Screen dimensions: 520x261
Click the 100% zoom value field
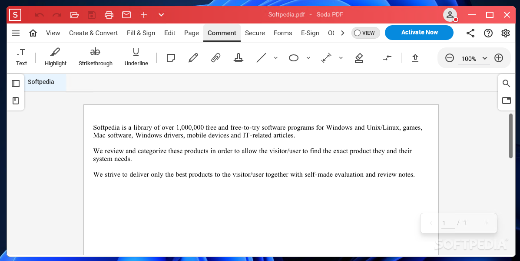[469, 59]
